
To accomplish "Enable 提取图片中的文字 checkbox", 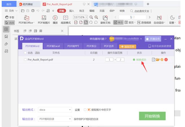I will click(85, 110).
